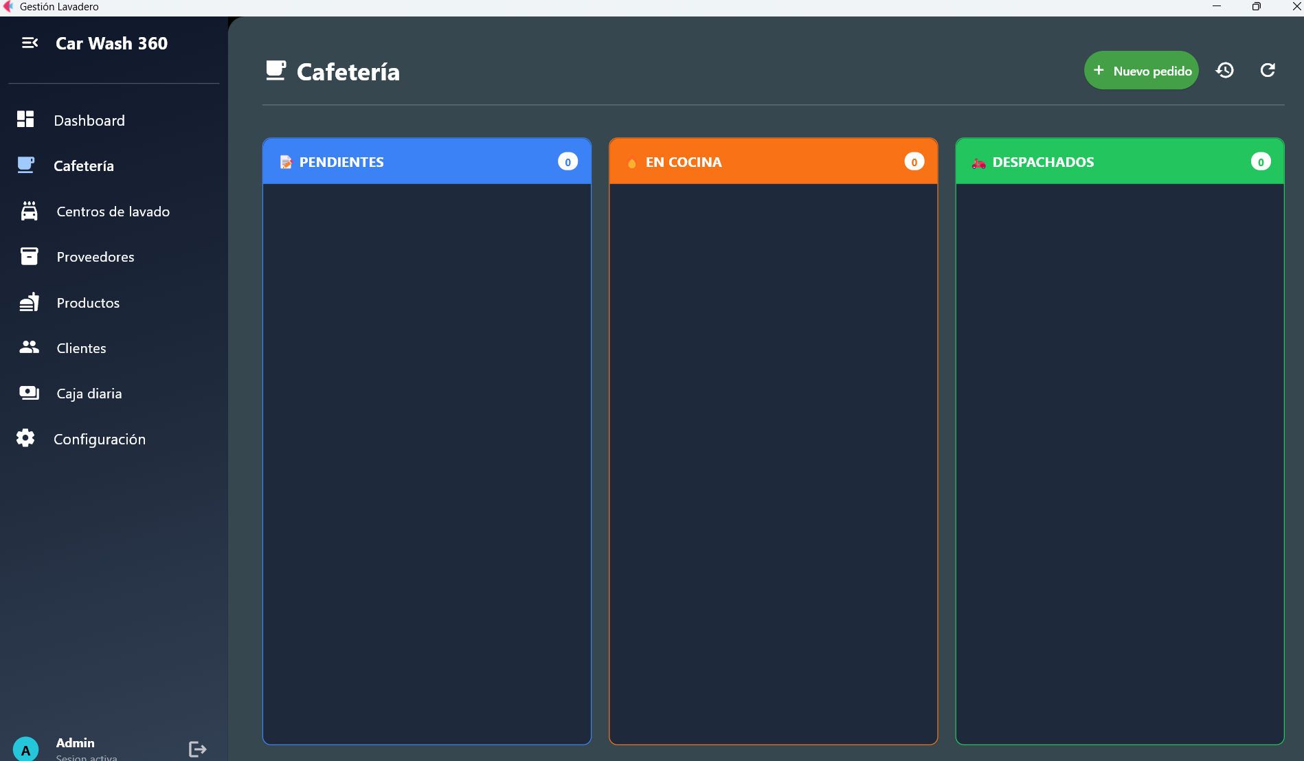Go to Centros de lavado
The image size is (1304, 761).
(113, 212)
